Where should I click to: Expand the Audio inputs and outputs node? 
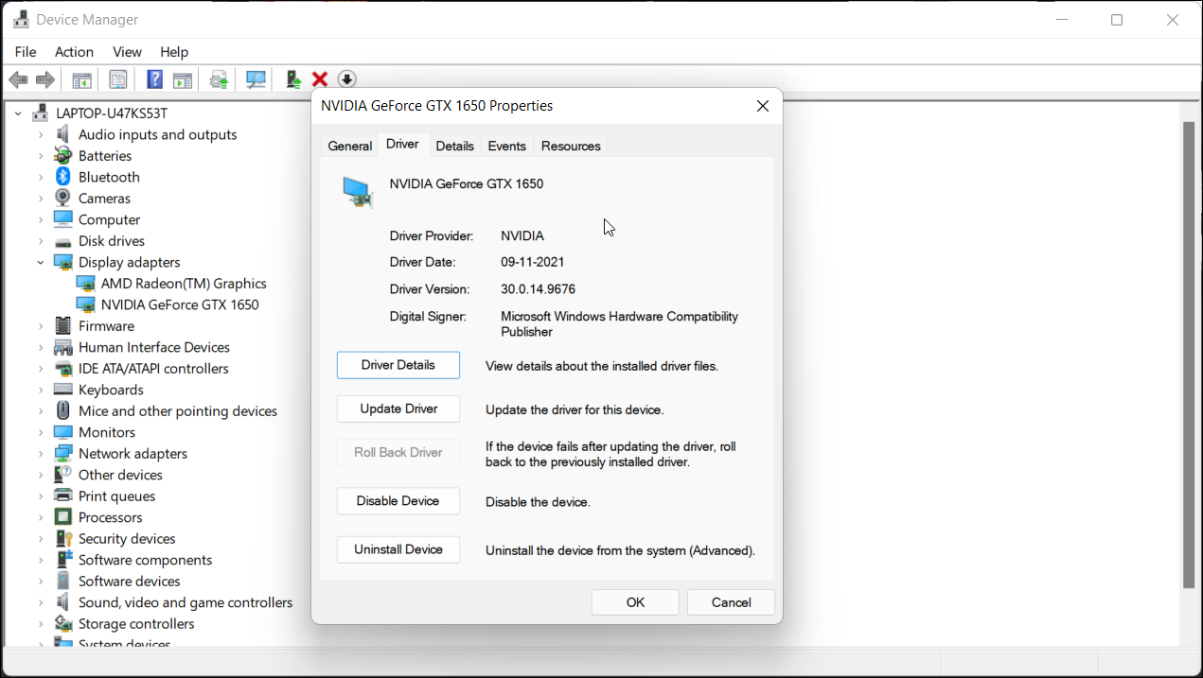click(x=41, y=135)
